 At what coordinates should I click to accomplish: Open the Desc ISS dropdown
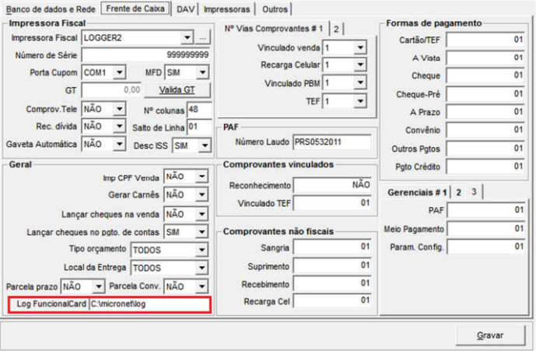(203, 145)
